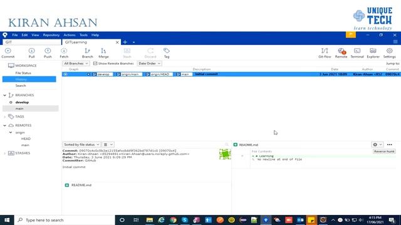401x225 pixels.
Task: Expand the STASHES section
Action: click(x=4, y=153)
